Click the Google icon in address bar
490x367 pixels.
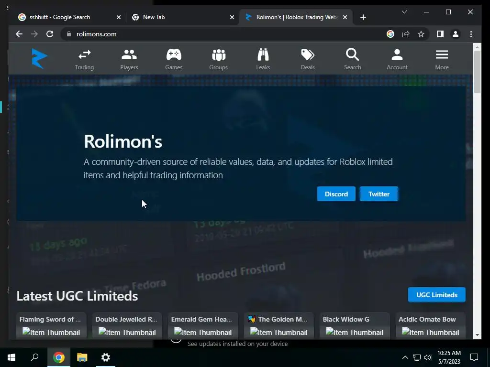coord(390,34)
